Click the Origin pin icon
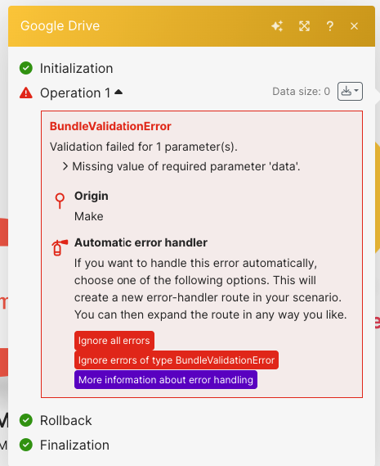The image size is (380, 466). point(60,201)
